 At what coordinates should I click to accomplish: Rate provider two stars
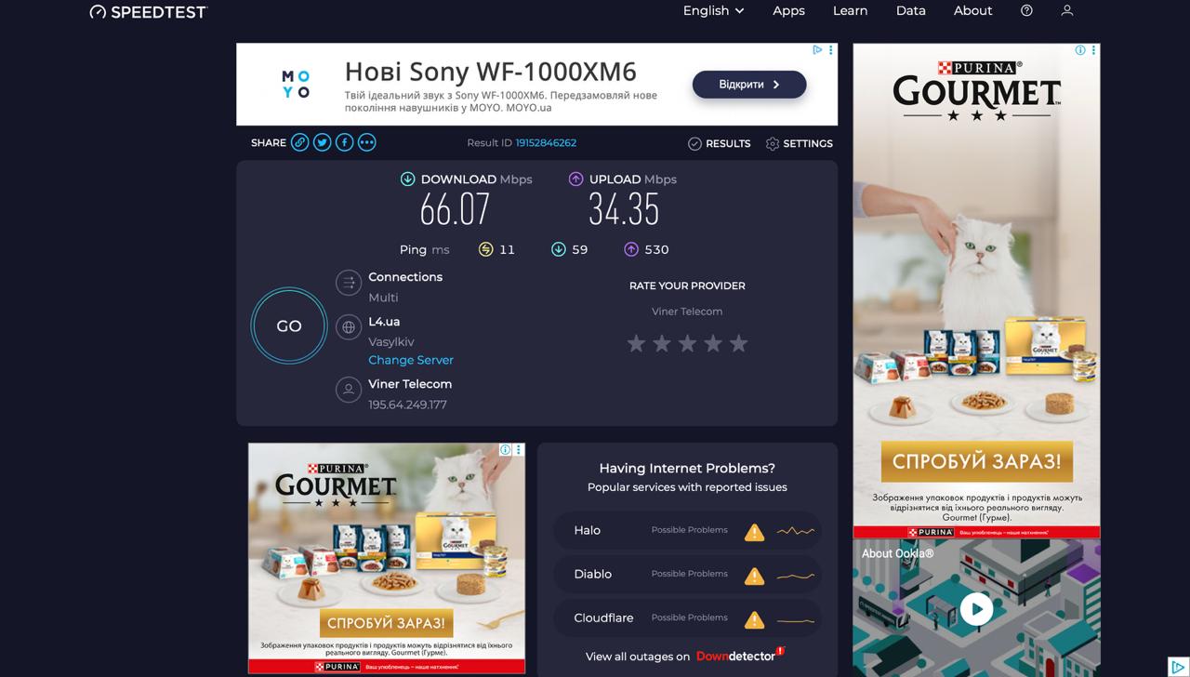click(x=662, y=344)
